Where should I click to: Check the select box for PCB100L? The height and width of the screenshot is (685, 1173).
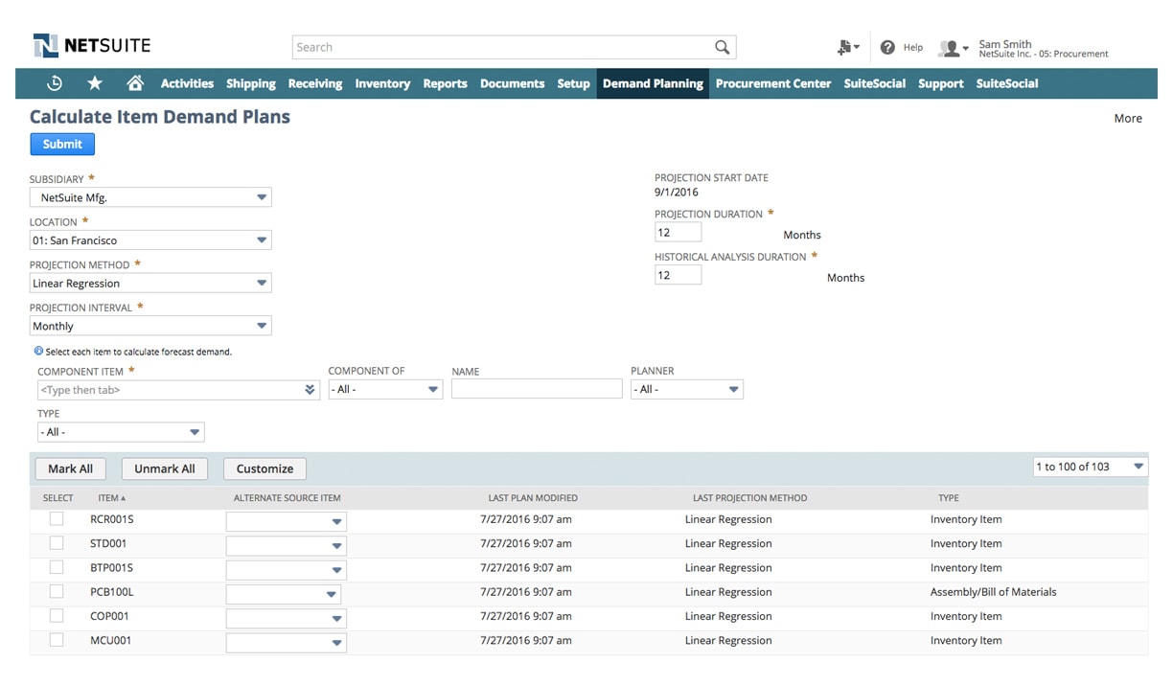coord(57,591)
